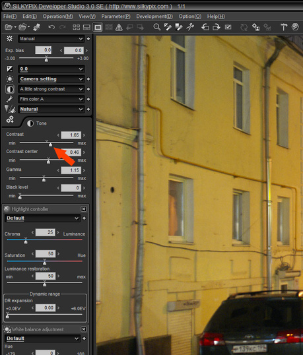
Task: Click the sharpness noise reduction icon
Action: (10, 109)
